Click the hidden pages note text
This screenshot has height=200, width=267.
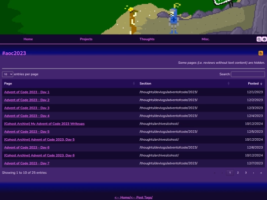(222, 63)
